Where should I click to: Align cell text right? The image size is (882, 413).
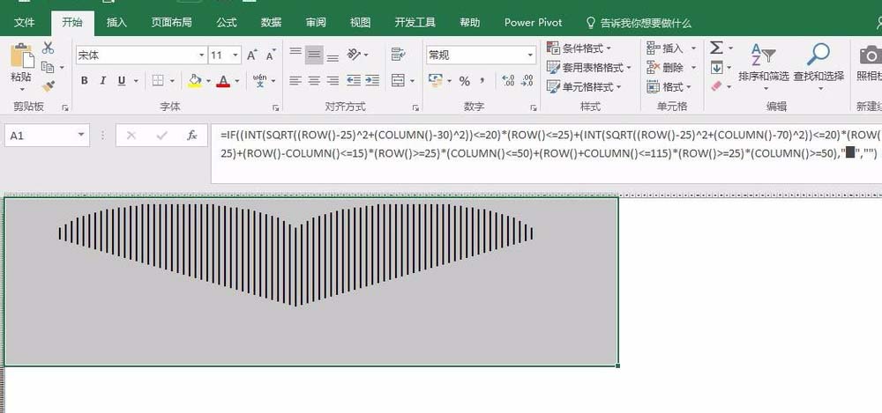click(333, 81)
